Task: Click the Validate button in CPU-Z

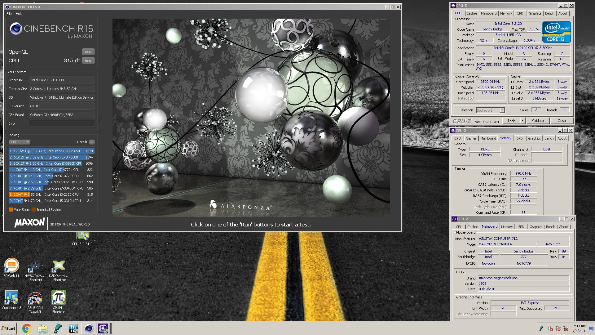Action: tap(538, 121)
